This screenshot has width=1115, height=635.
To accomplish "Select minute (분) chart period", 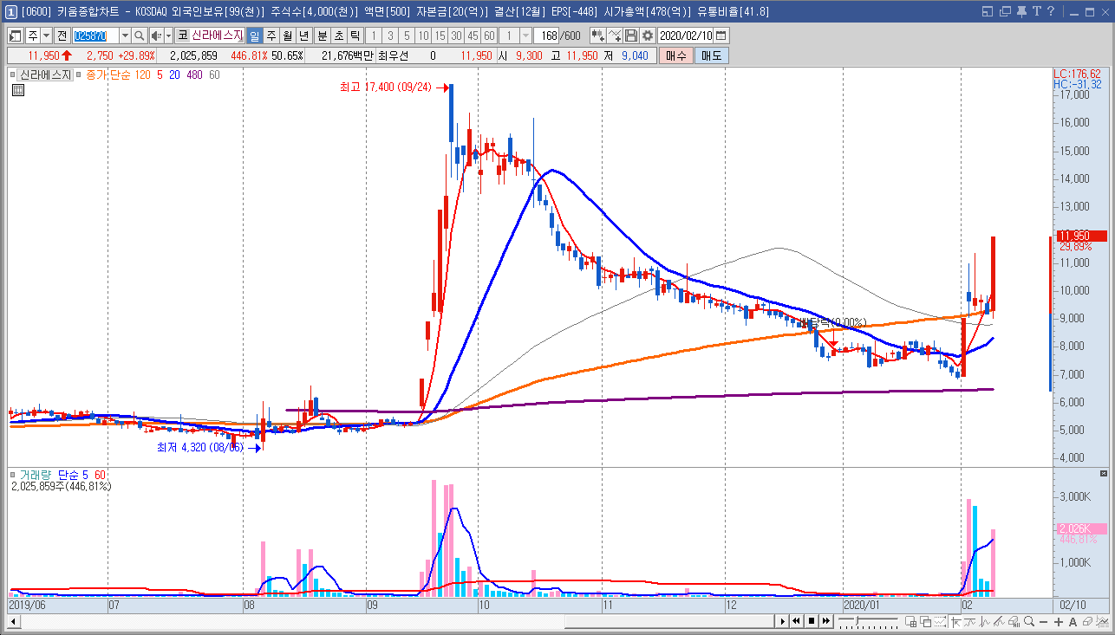I will coord(323,36).
